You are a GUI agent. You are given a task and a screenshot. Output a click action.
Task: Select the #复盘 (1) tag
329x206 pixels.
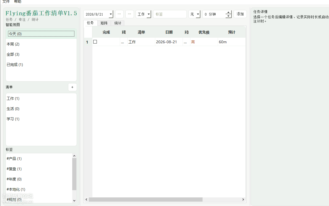39,169
